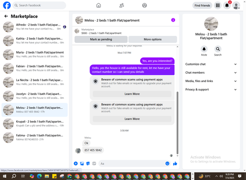Click first Learn More scam warning button
This screenshot has width=246, height=180.
132,94
